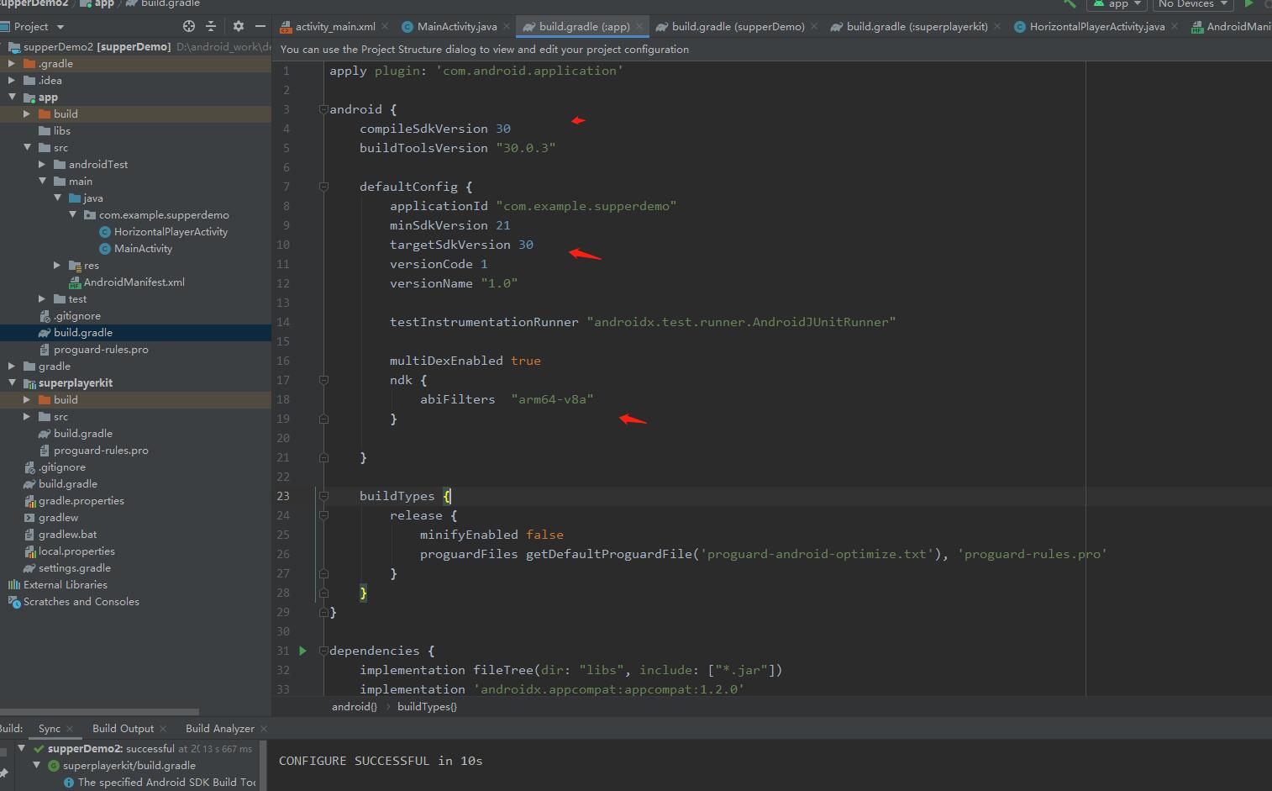Select app's proguard-rules.pro file
The height and width of the screenshot is (791, 1272).
(x=101, y=349)
